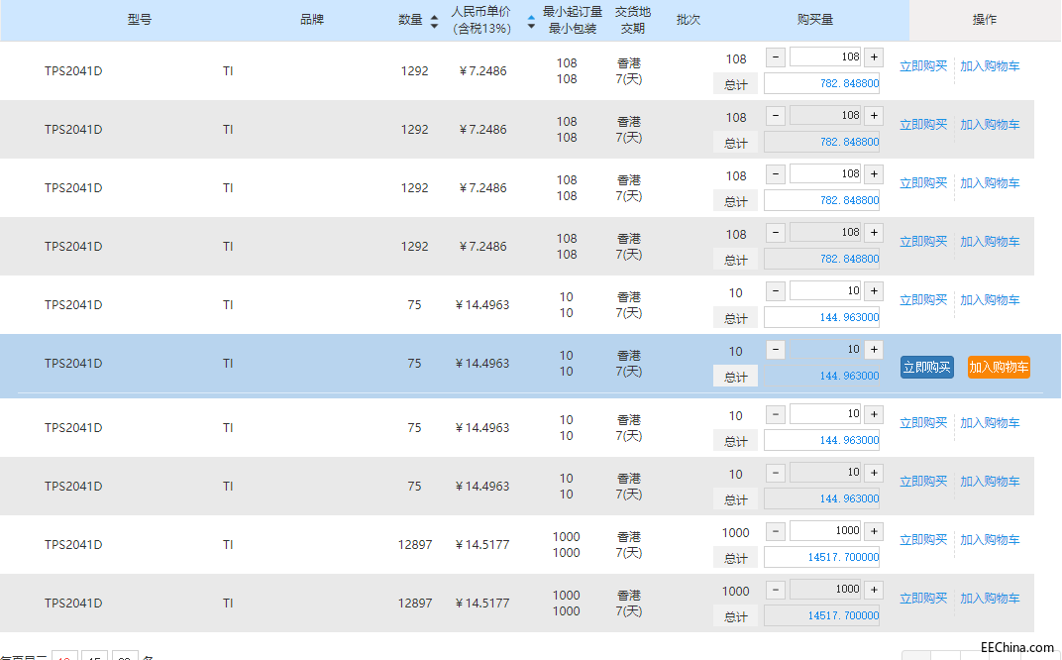Decrease quantity in first ¥14.5177 row
The height and width of the screenshot is (660, 1062).
(x=776, y=530)
